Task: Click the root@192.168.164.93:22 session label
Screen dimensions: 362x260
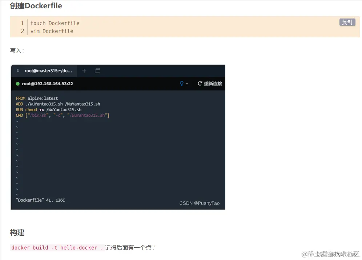Action: (x=47, y=84)
